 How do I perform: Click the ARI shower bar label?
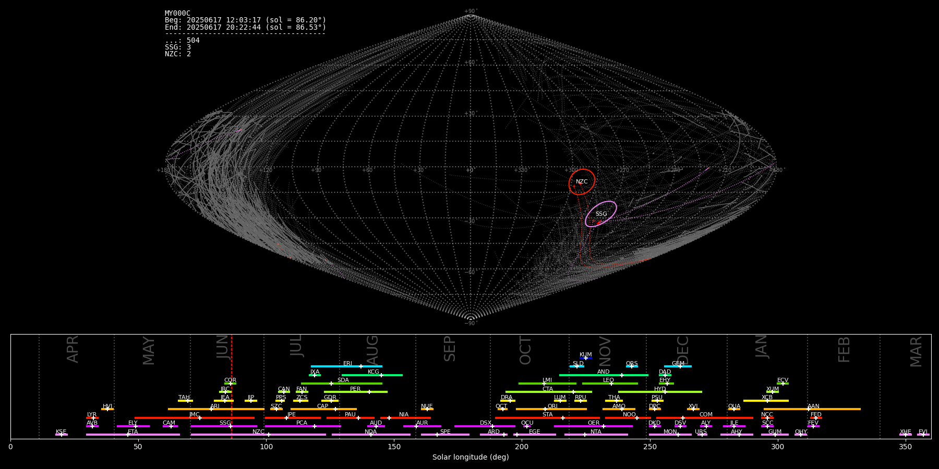pyautogui.click(x=215, y=406)
